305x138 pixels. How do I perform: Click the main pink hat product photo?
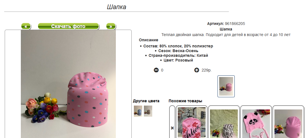coord(68,84)
